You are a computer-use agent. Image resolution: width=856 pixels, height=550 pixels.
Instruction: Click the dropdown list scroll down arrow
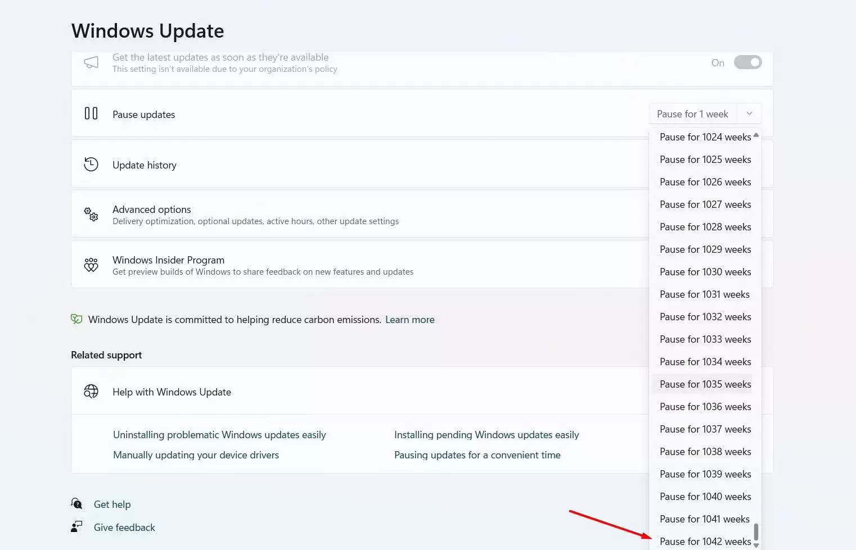coord(756,545)
